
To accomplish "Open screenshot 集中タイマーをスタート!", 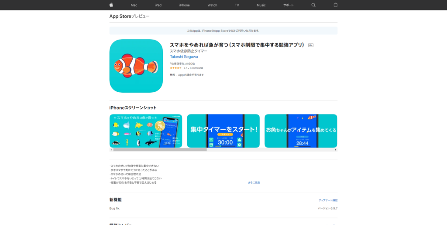I will tap(223, 131).
